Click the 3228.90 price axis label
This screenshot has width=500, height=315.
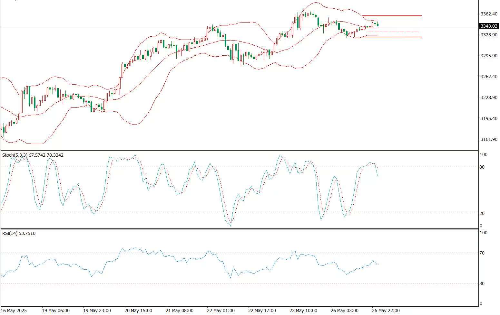click(x=489, y=97)
